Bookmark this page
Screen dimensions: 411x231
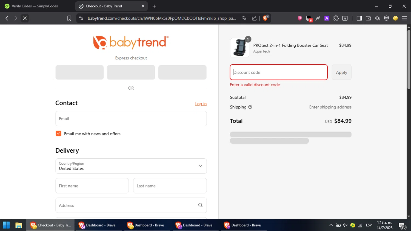pos(69,18)
